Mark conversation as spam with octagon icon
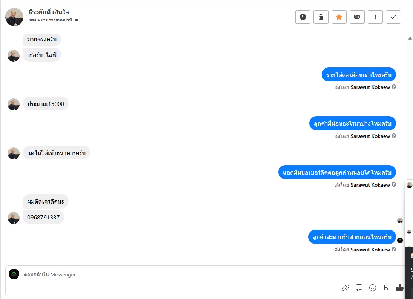Viewport: 413px width, 299px height. click(x=302, y=17)
